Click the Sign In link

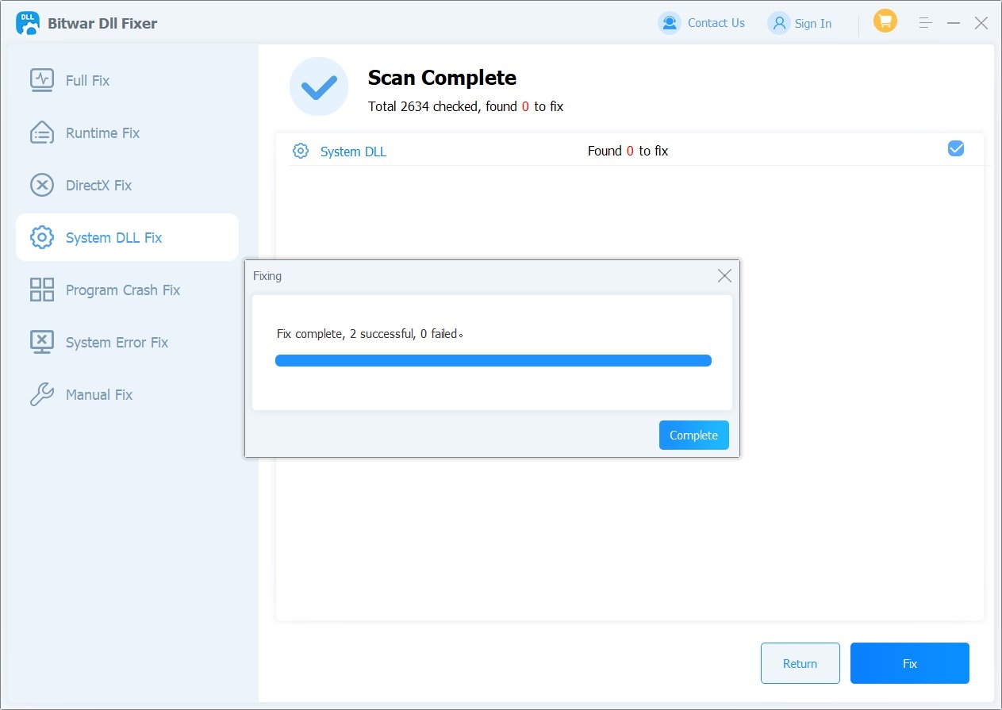pos(813,24)
